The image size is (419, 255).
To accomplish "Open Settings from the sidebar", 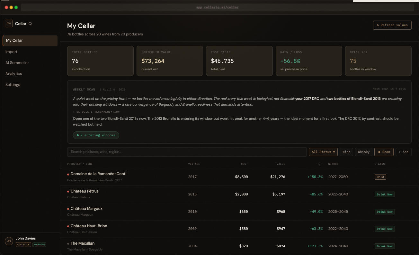I will point(13,85).
